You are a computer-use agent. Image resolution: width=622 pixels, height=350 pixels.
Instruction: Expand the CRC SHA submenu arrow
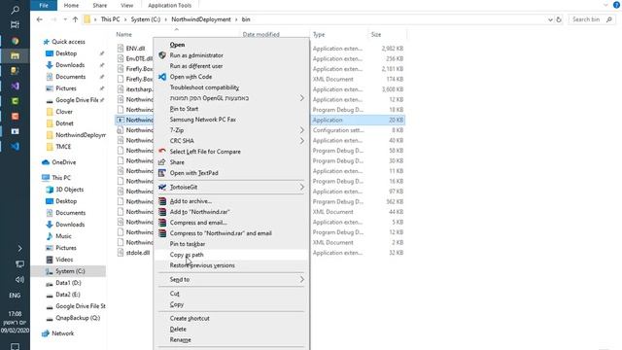pyautogui.click(x=302, y=141)
